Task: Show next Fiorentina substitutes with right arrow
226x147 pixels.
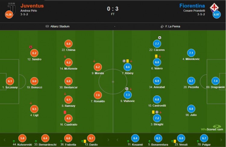Action: pos(221,140)
